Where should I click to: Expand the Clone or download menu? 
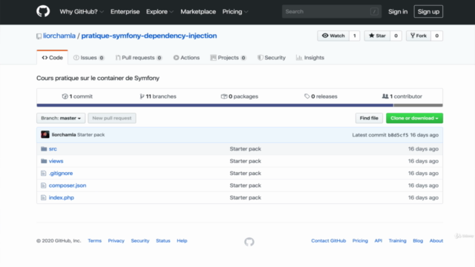click(414, 118)
